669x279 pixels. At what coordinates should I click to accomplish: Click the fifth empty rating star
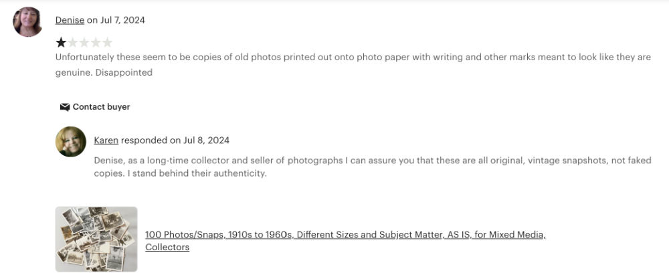[108, 43]
